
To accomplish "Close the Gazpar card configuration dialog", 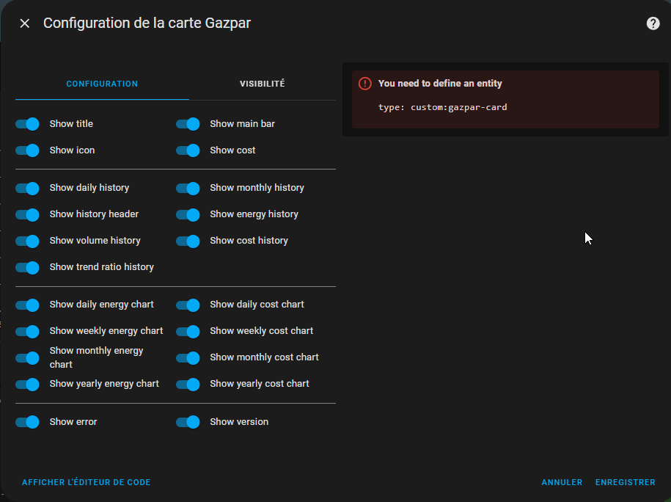I will click(25, 23).
